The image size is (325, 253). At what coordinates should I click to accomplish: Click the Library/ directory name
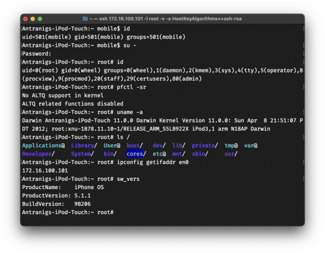point(84,145)
